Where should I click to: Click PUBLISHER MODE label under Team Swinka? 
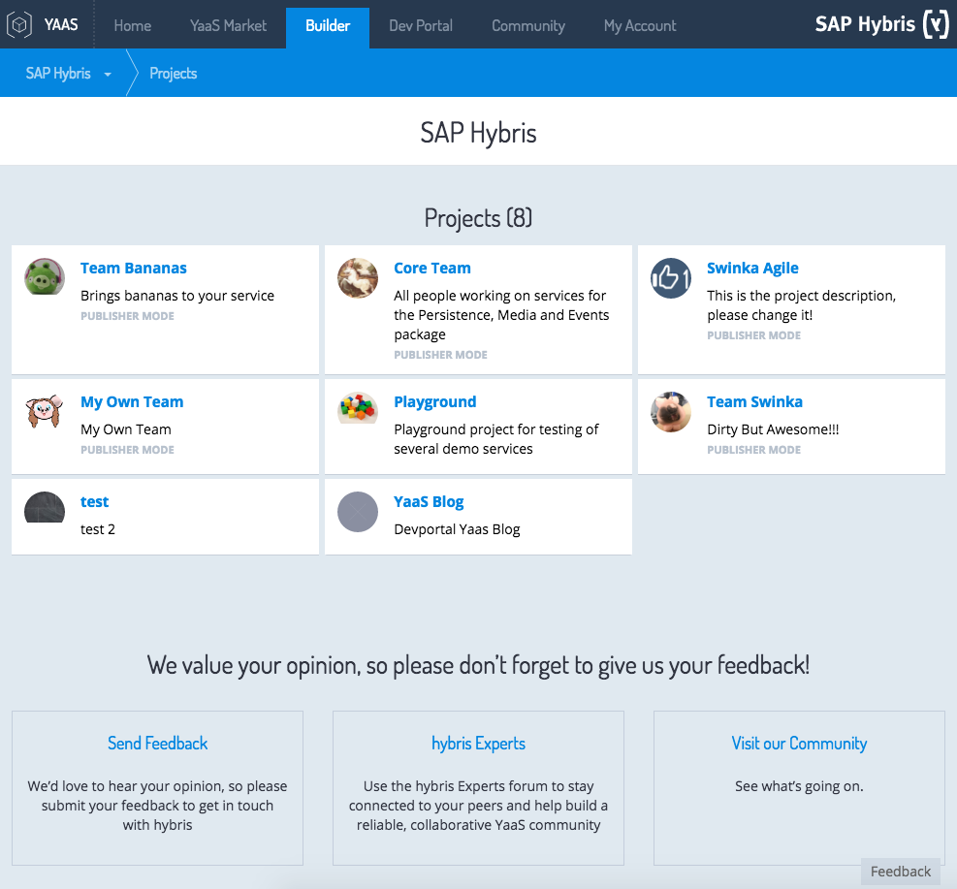coord(753,450)
